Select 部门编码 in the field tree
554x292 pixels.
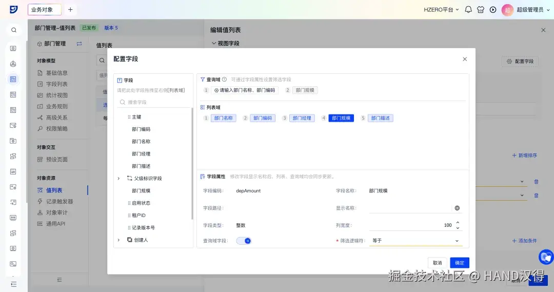click(x=141, y=129)
